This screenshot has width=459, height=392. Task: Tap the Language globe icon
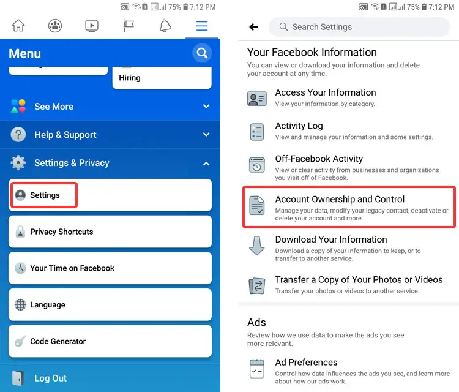pos(20,304)
